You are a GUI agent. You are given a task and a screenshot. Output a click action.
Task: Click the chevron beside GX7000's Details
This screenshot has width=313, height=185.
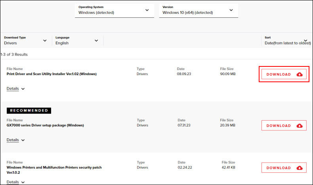pos(23,140)
